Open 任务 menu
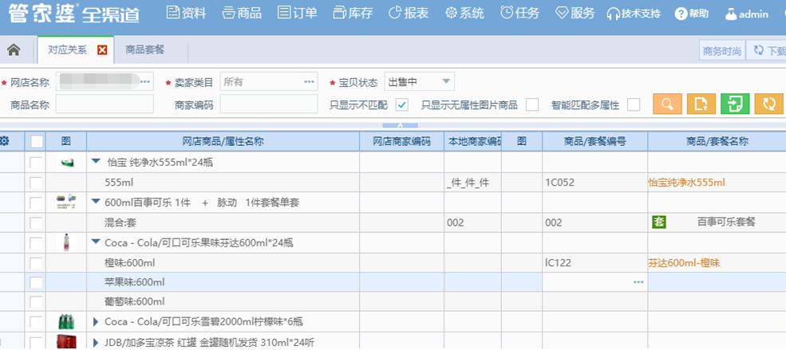Image resolution: width=786 pixels, height=350 pixels. [519, 13]
